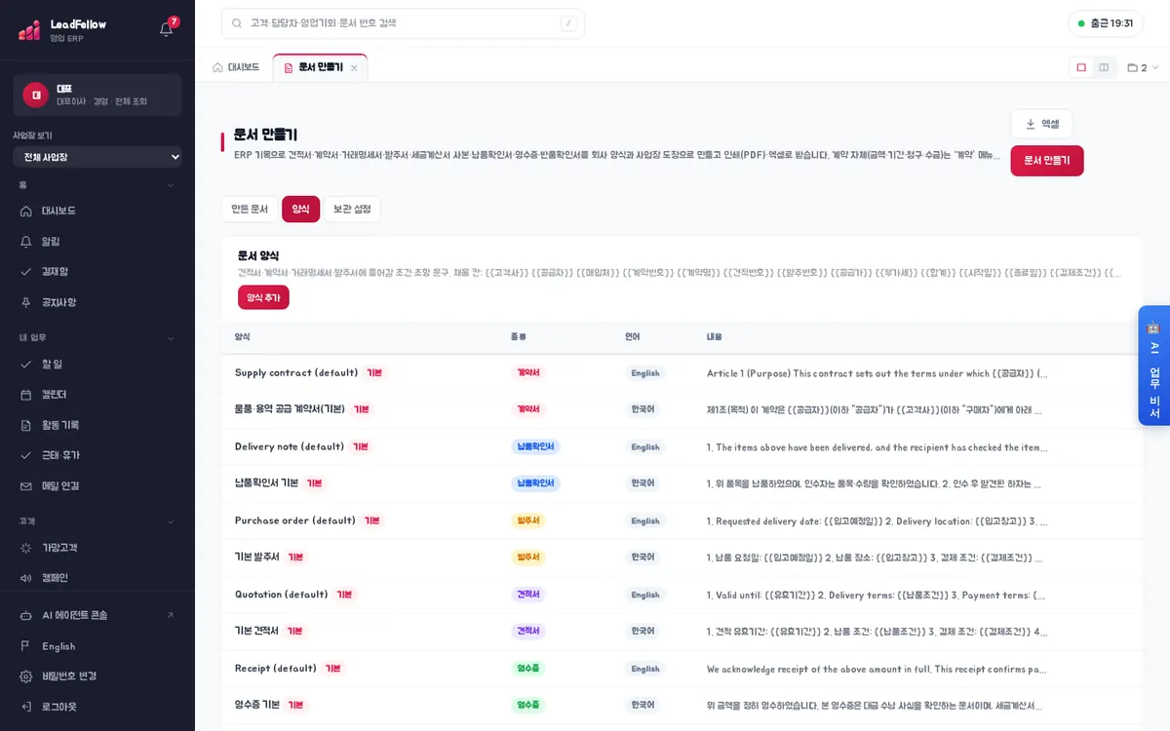Click the 양식 추가 button

263,297
